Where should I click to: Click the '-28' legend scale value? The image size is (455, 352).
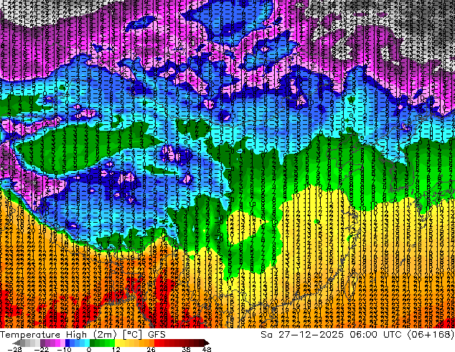(x=14, y=349)
